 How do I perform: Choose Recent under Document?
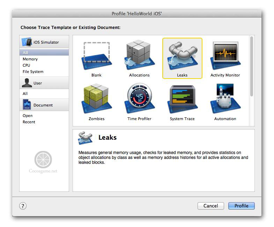(x=44, y=122)
